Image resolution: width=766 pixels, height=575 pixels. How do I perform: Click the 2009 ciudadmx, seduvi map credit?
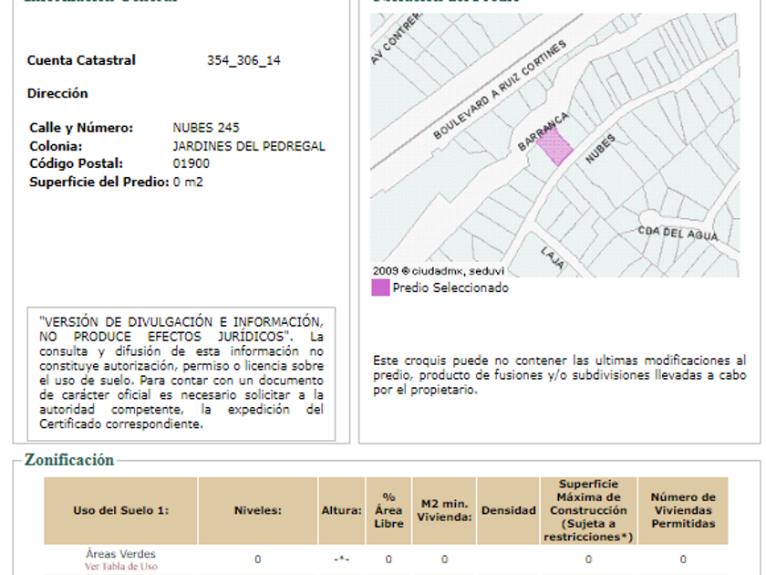439,271
